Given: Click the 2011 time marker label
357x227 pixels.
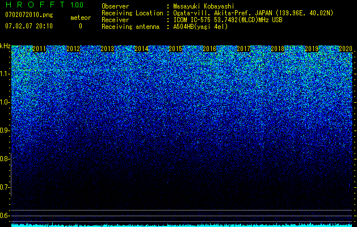Looking at the screenshot, I should click(39, 49).
